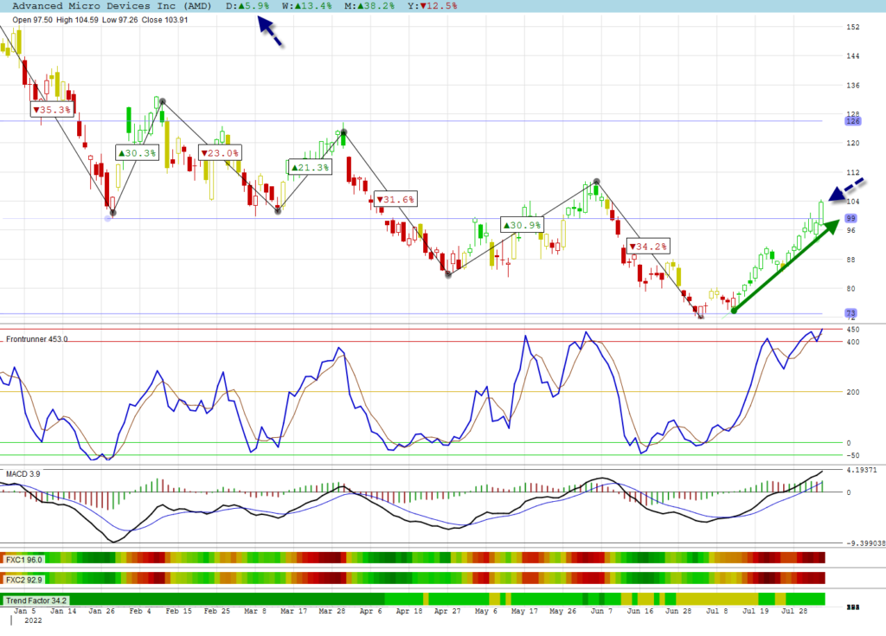
Task: Click the May 6 date label
Action: tap(486, 611)
